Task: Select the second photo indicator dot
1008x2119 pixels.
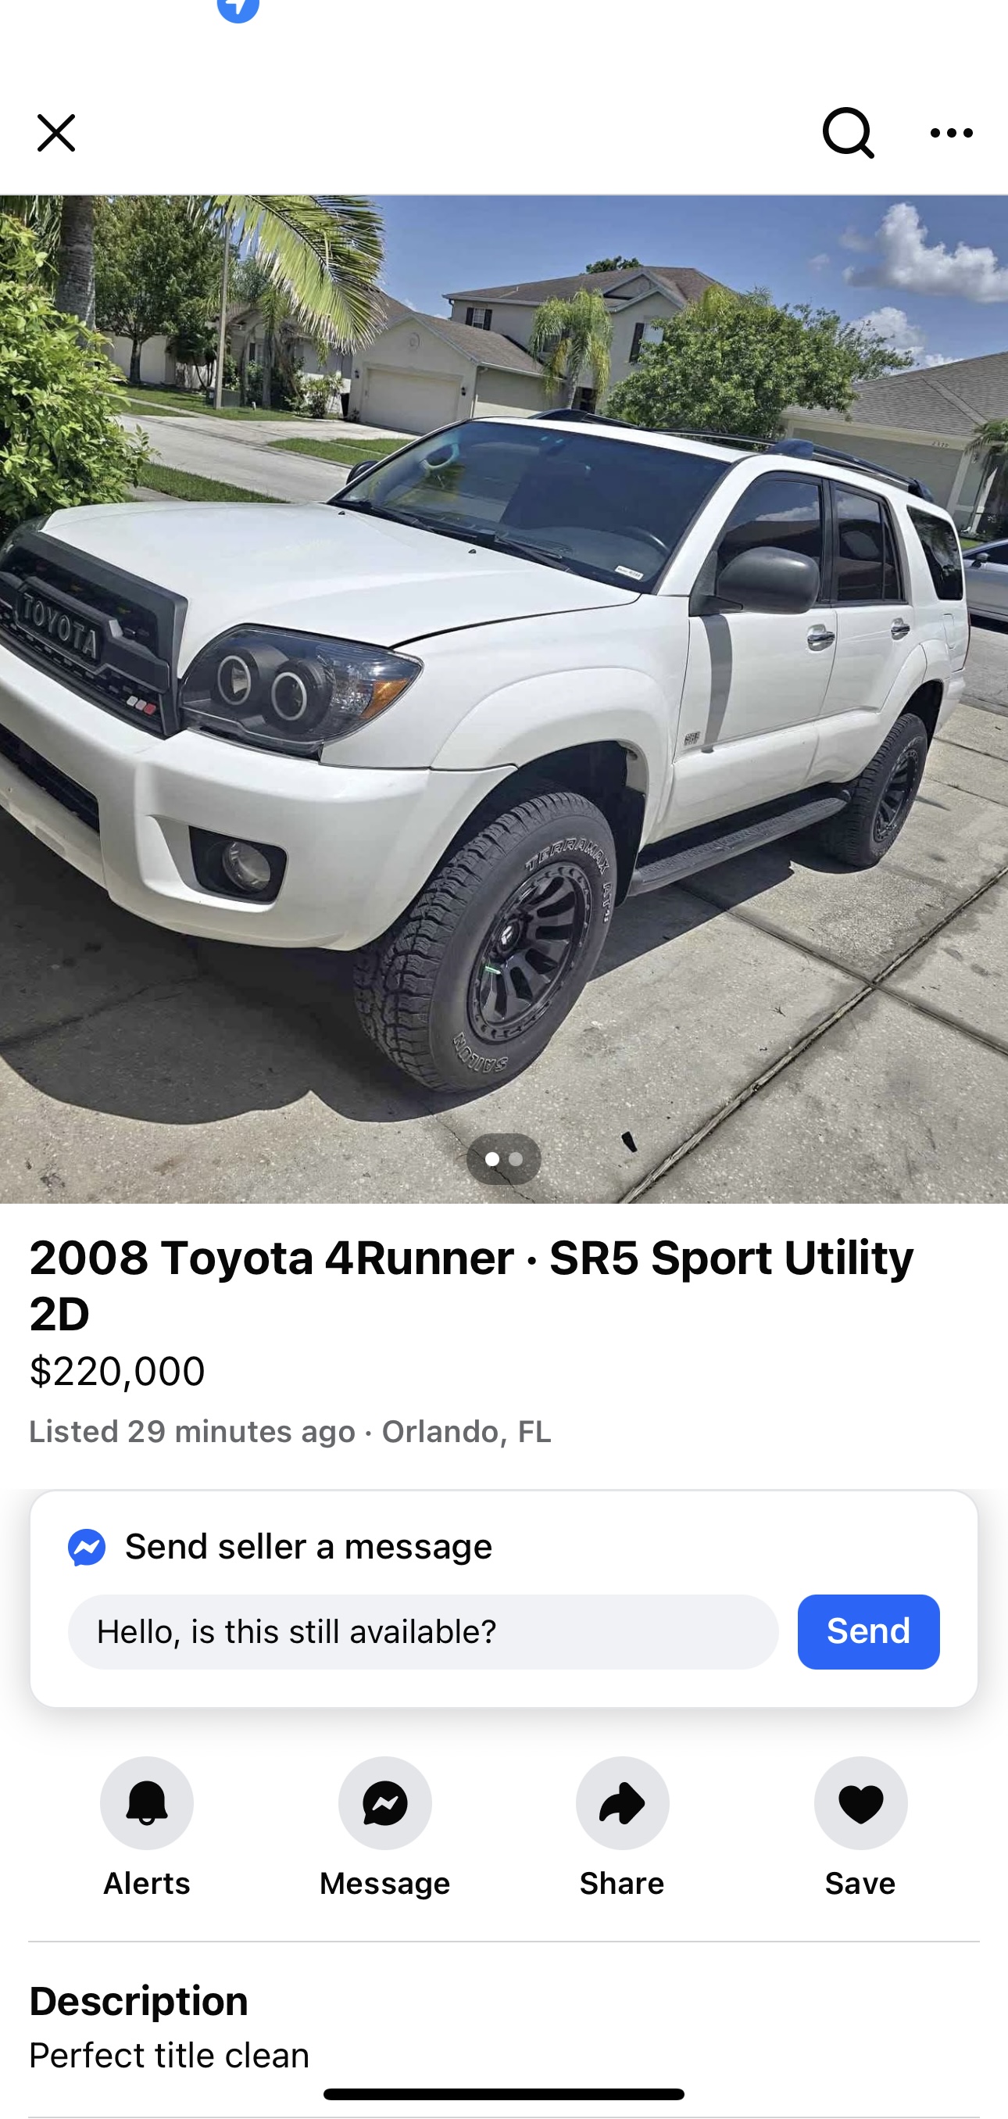Action: point(516,1159)
